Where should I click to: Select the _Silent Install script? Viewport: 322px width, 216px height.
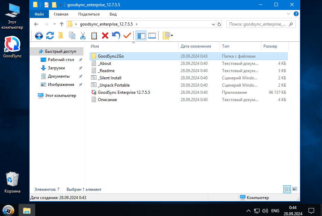point(188,78)
